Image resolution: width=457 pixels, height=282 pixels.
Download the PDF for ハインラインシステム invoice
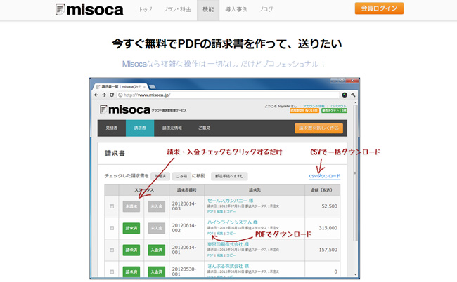[x=210, y=234]
